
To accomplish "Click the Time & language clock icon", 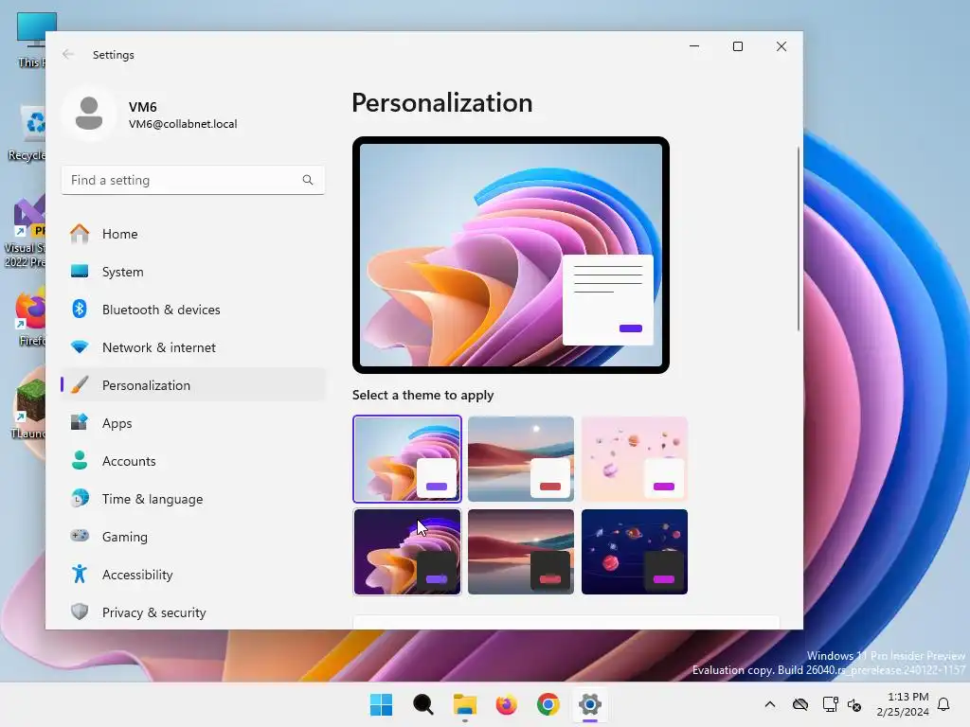I will [80, 498].
